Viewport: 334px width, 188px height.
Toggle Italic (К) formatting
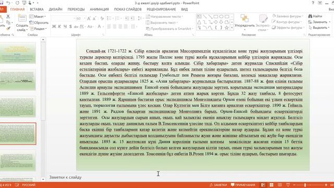59,27
